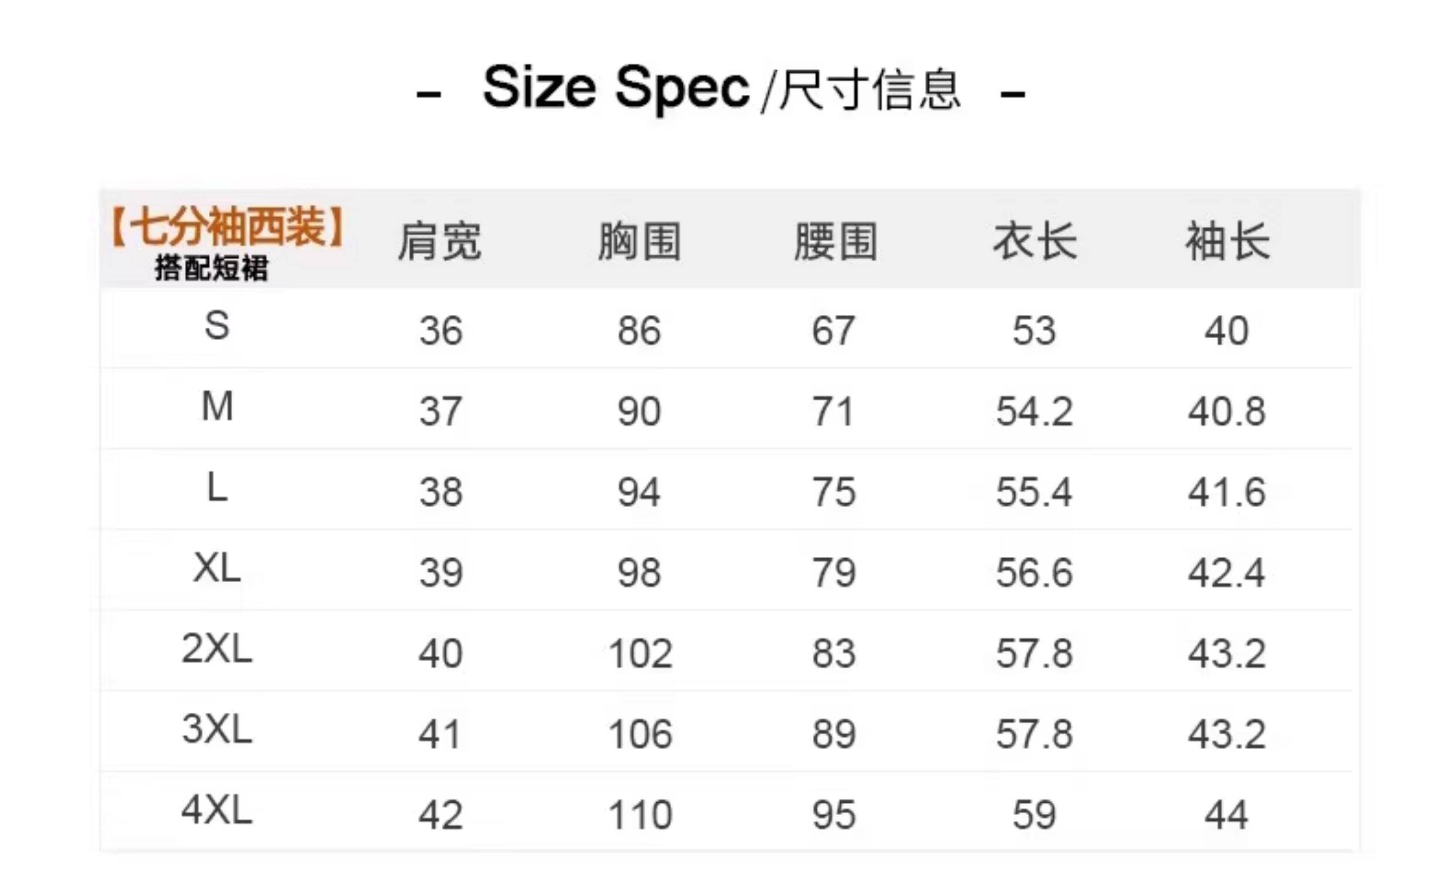Select the S size row label
The image size is (1451, 873).
[216, 326]
